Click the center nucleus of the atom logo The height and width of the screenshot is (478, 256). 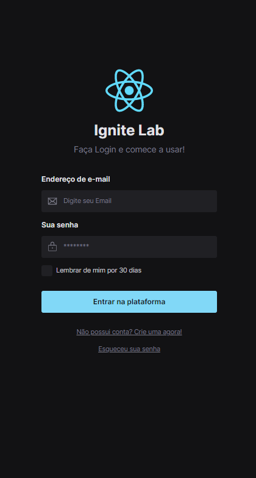tap(129, 90)
